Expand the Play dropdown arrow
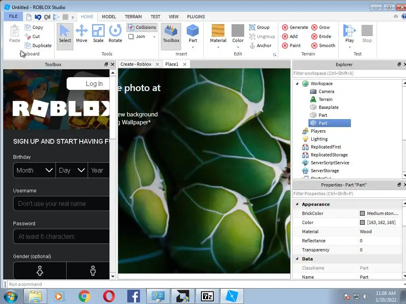The image size is (406, 304). pyautogui.click(x=349, y=47)
